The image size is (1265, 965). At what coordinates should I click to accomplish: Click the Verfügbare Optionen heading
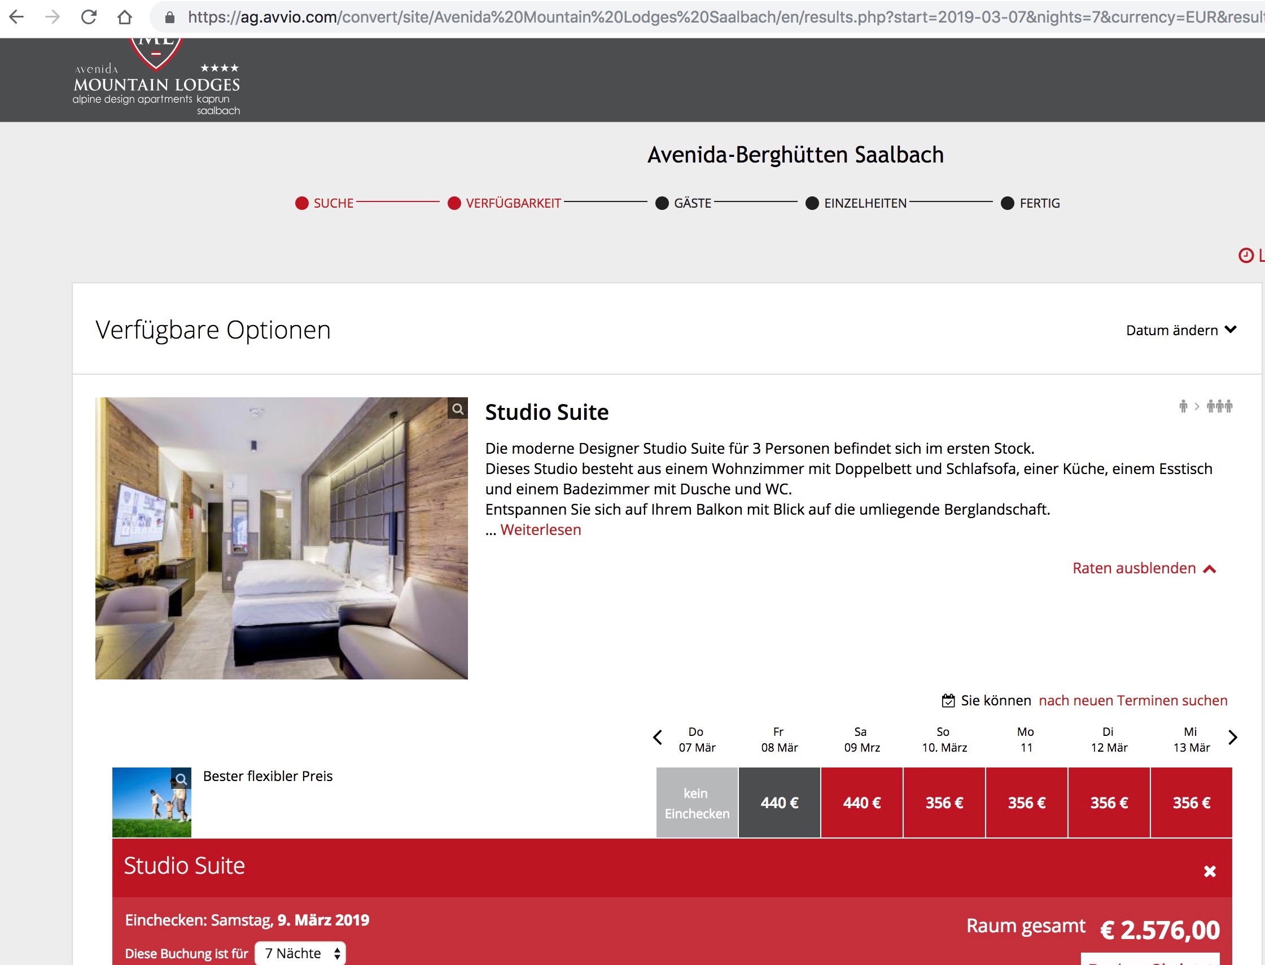coord(213,330)
